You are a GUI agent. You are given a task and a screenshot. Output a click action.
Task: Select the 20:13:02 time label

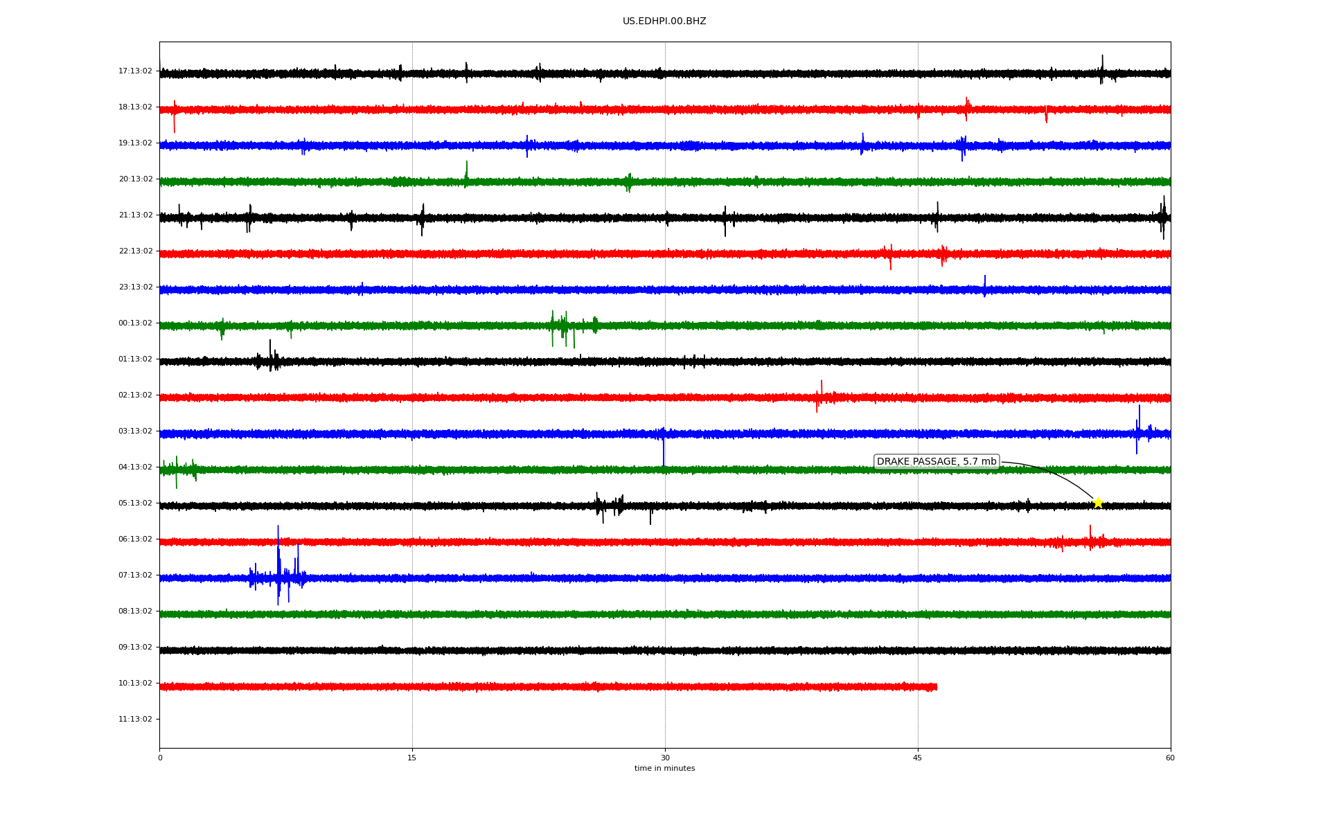[x=135, y=179]
